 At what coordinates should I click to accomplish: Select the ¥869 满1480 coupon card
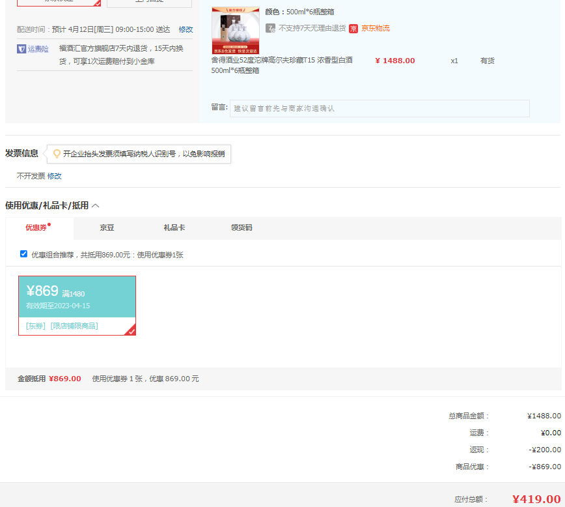[x=77, y=306]
